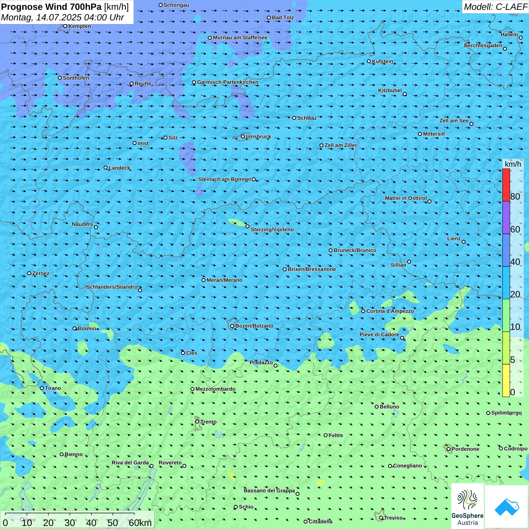Click the blue cloud arrow logo
Image resolution: width=529 pixels, height=529 pixels.
[x=507, y=506]
